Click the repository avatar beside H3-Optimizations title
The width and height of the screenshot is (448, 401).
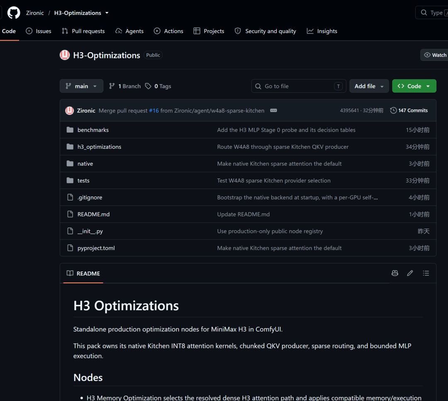[65, 55]
